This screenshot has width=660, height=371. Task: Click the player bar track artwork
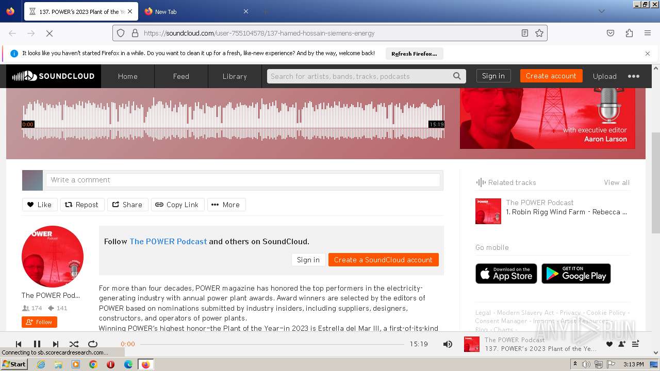coord(472,344)
